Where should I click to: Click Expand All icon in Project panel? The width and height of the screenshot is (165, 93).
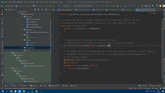pyautogui.click(x=38, y=10)
